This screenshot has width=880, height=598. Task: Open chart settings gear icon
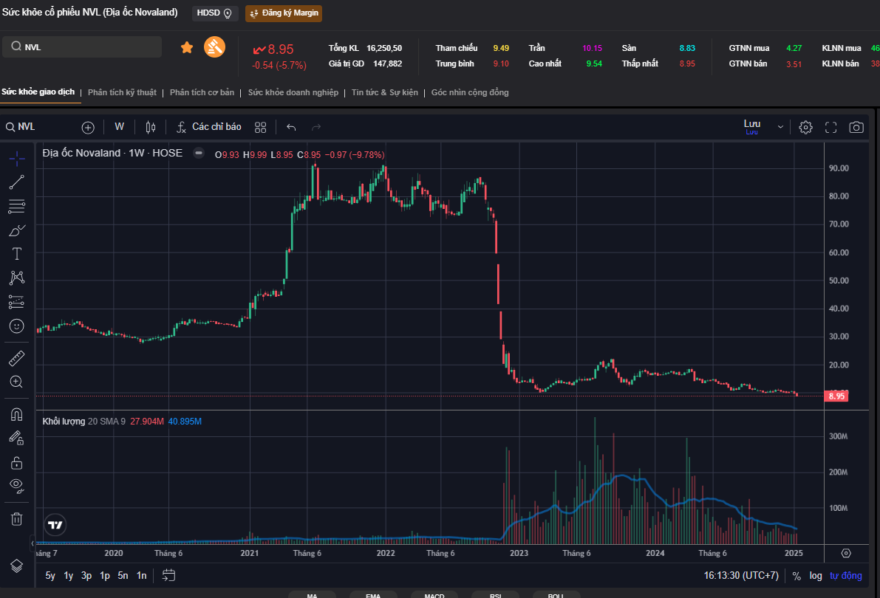pyautogui.click(x=805, y=127)
